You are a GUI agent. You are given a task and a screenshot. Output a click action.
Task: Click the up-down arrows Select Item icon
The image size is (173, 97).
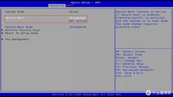click(x=118, y=54)
